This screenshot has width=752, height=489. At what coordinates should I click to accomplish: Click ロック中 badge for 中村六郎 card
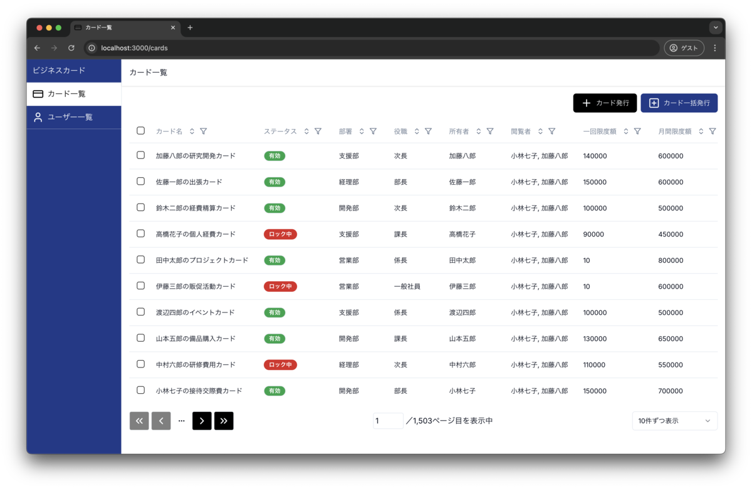(280, 364)
